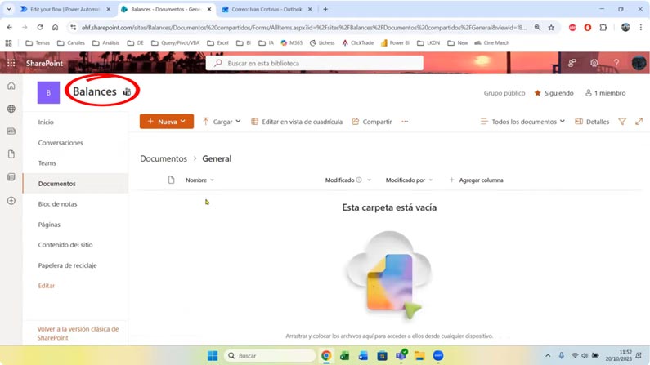Click the Create plus icon in left rail

click(x=11, y=201)
